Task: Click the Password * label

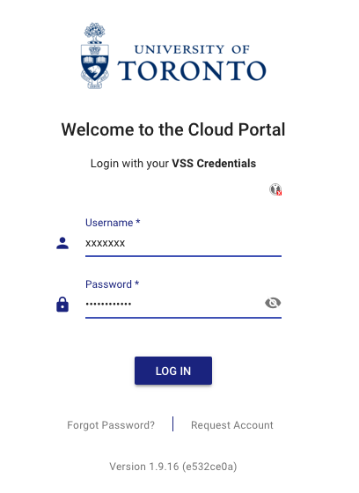Action: 113,284
